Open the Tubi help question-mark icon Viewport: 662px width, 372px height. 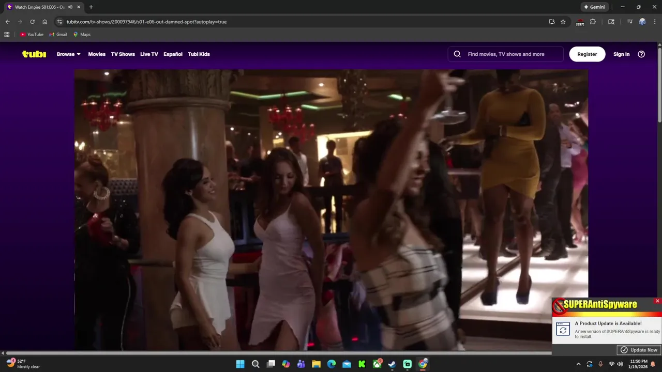[641, 54]
